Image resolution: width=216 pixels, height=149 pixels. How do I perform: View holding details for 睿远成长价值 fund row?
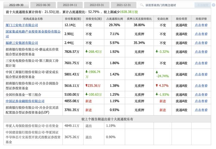click(x=201, y=52)
